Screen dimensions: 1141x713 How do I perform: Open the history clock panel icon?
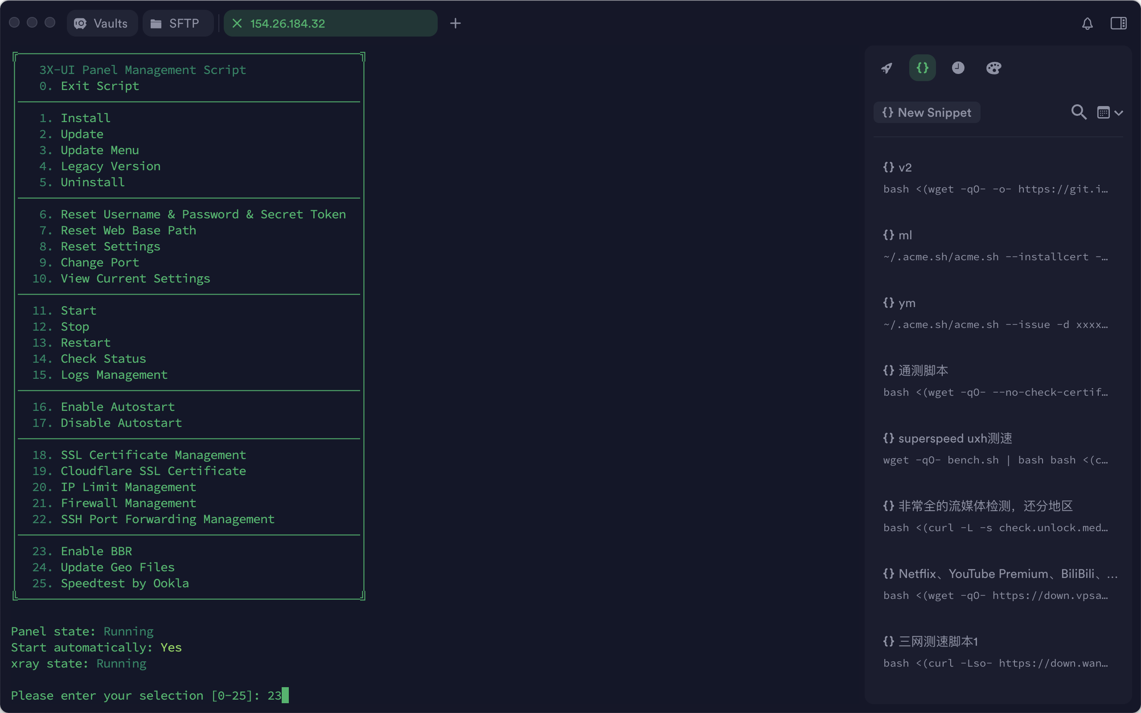958,68
